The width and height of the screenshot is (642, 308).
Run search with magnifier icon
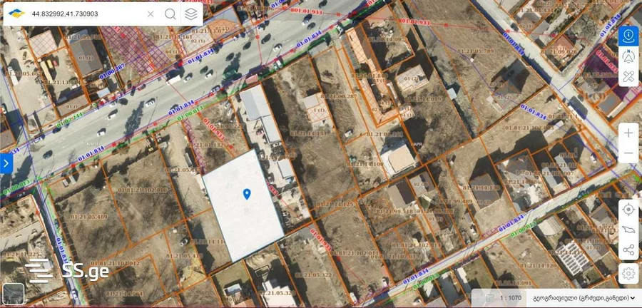pos(170,14)
